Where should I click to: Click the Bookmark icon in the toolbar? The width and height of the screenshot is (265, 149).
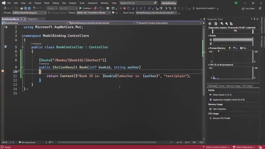[x=175, y=8]
